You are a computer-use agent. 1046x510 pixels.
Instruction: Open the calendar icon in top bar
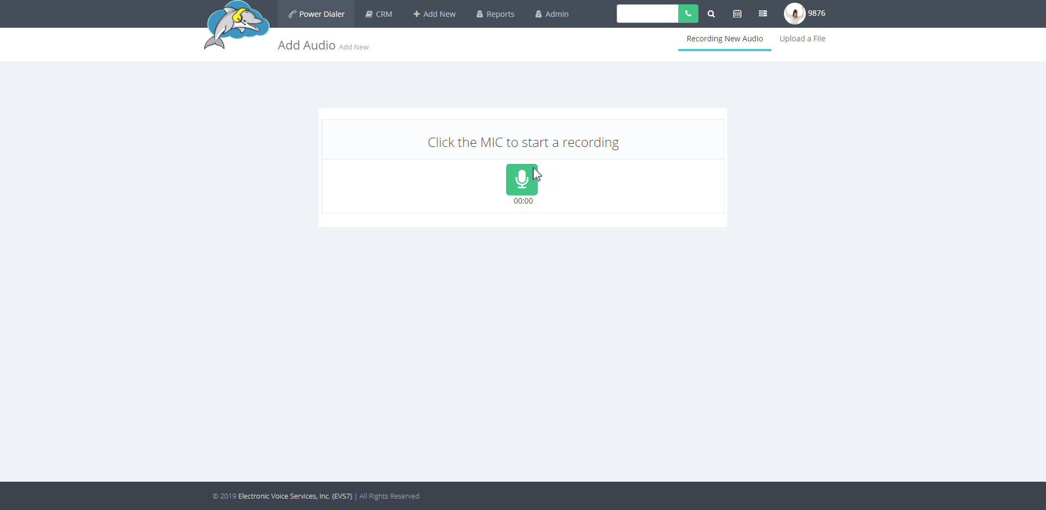click(x=737, y=14)
